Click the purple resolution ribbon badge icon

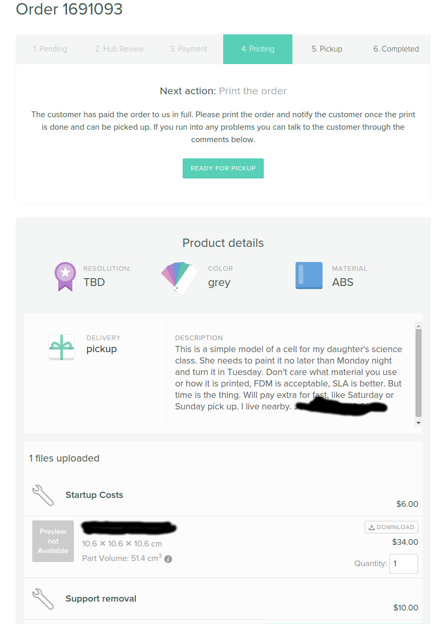click(x=65, y=276)
